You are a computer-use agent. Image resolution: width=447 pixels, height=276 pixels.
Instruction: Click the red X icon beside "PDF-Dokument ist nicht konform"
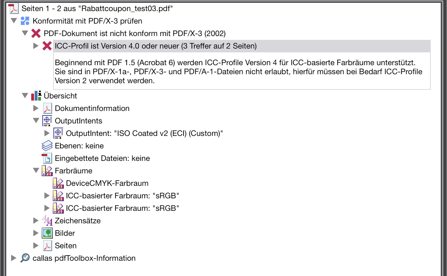(36, 34)
